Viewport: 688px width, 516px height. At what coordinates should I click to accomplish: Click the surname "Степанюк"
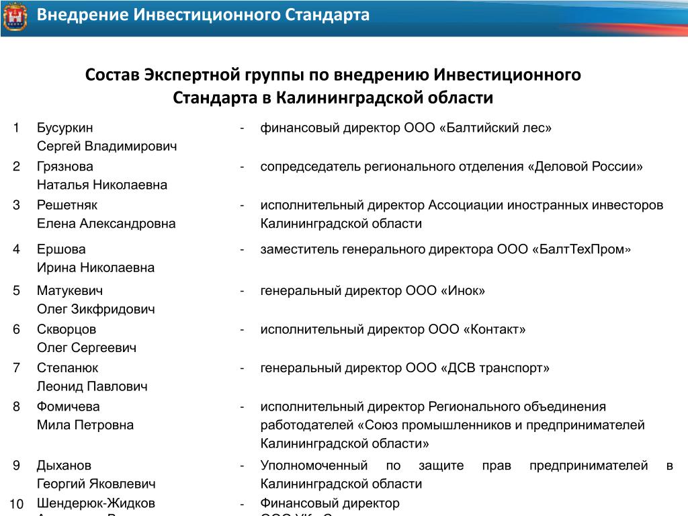[x=68, y=368]
